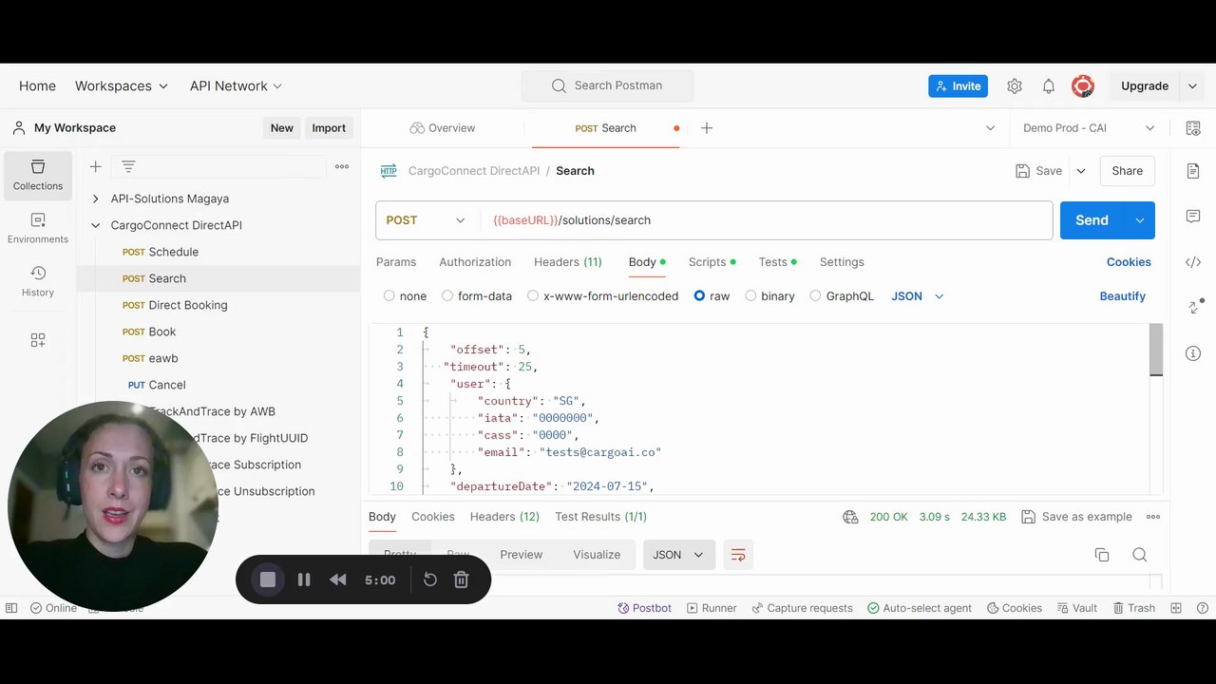The image size is (1216, 684).
Task: Add a new request tab with plus icon
Action: 706,128
